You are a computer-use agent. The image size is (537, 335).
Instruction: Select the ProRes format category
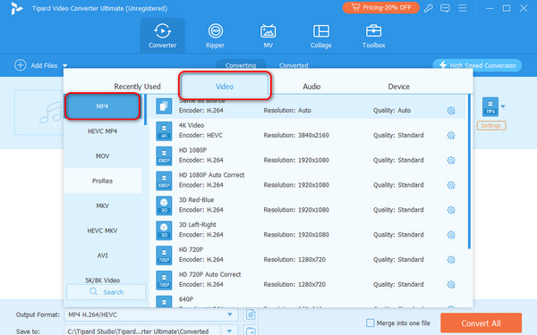102,180
